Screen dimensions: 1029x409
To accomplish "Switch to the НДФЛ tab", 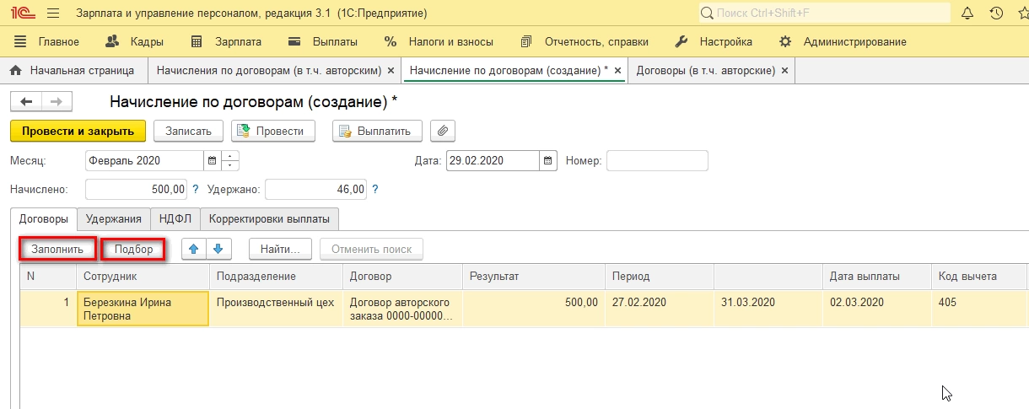I will 175,218.
